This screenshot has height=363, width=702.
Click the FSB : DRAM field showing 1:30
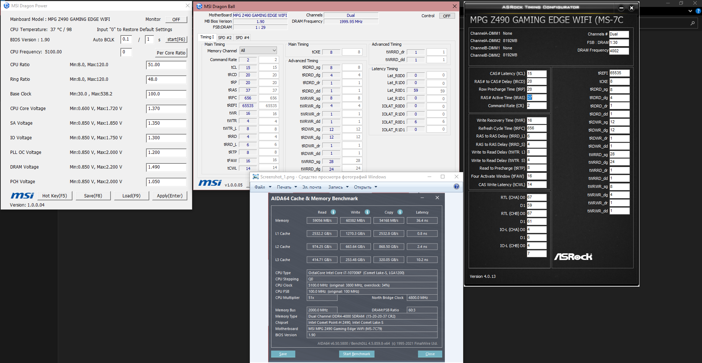(619, 42)
